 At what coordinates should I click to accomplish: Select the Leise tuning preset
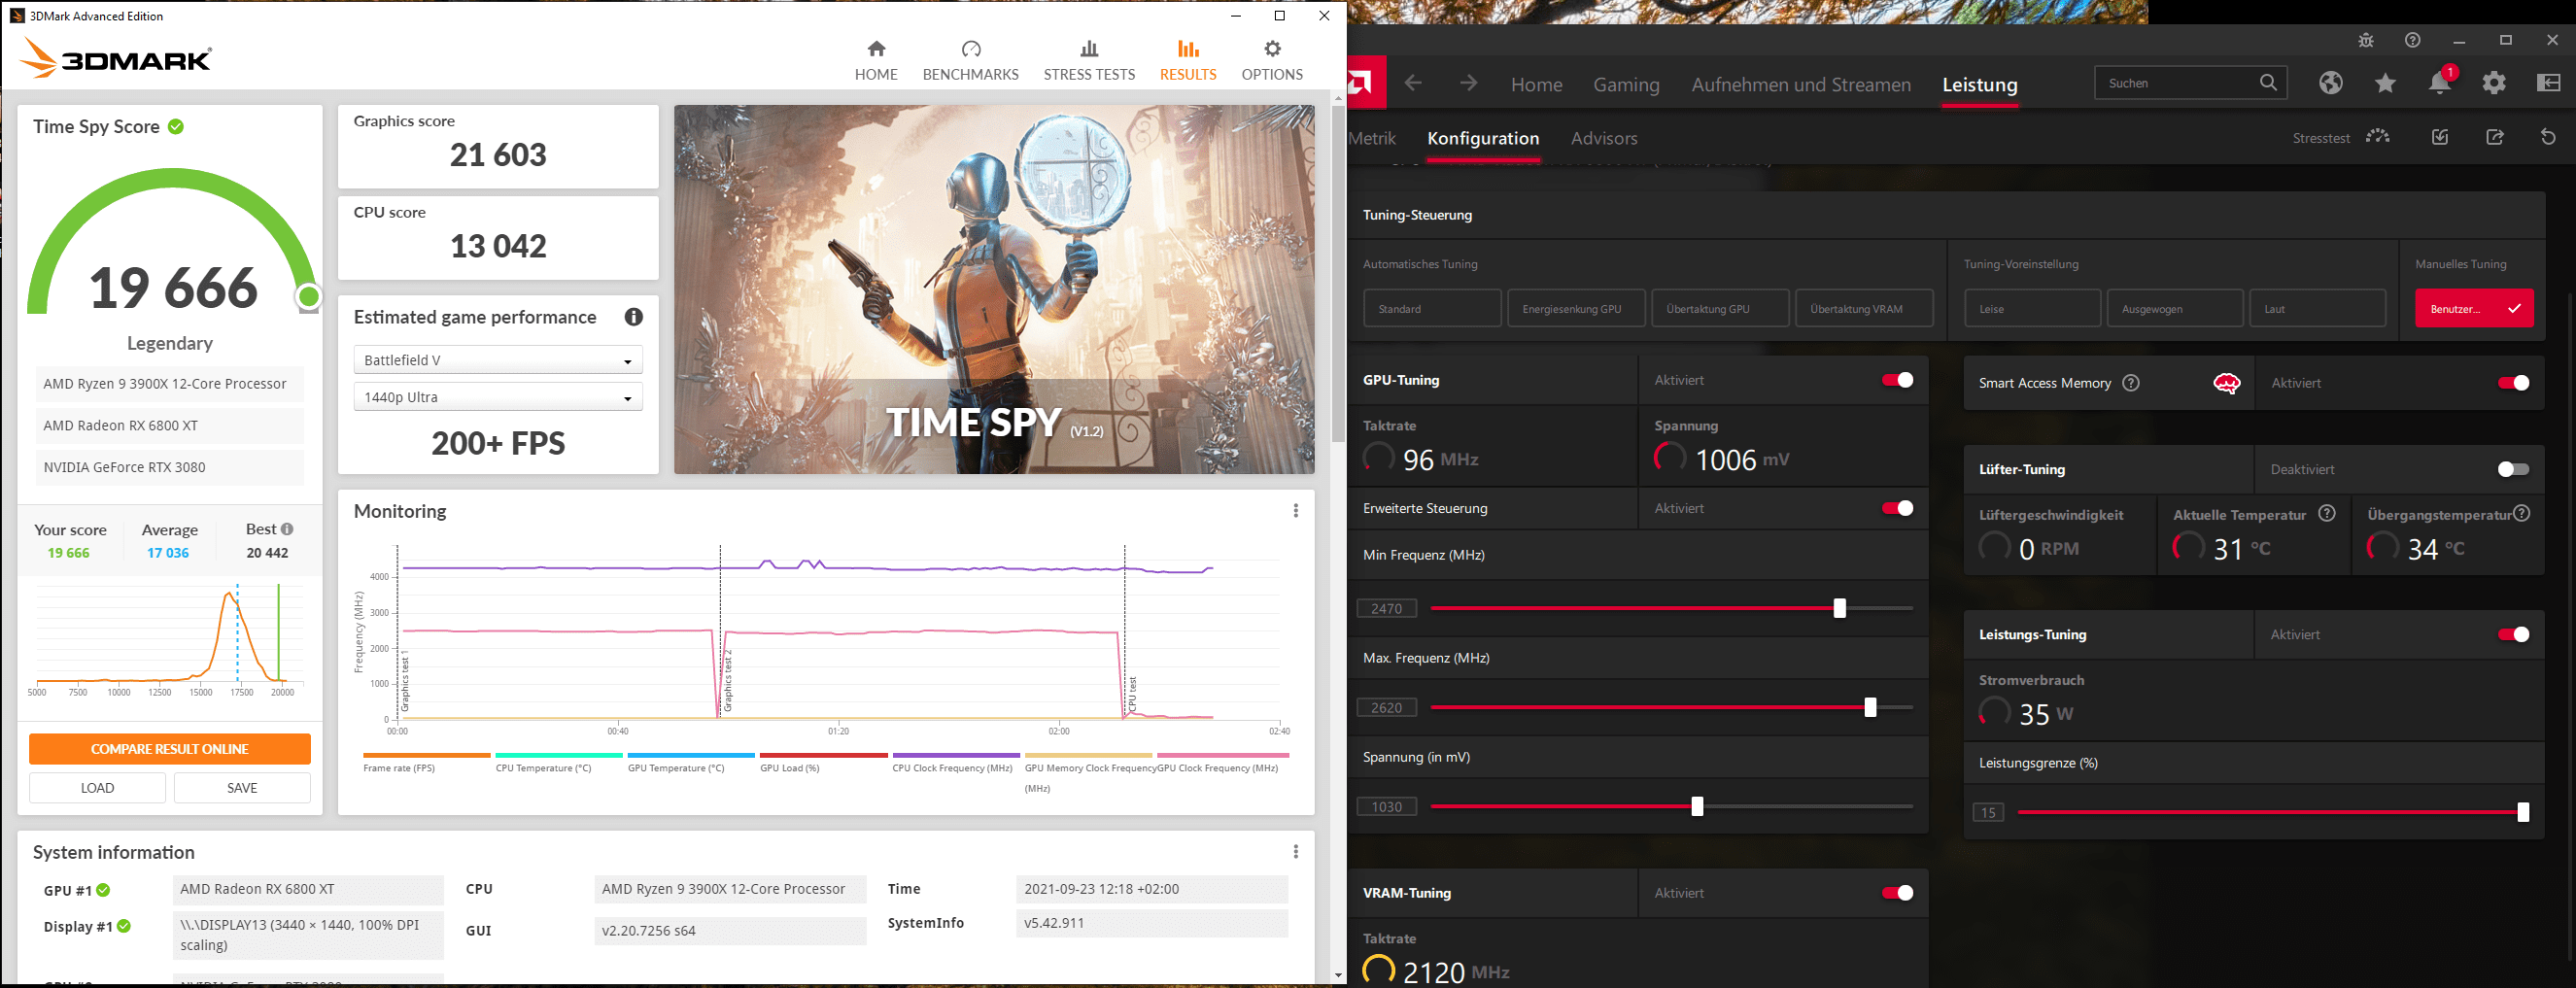pos(2032,308)
